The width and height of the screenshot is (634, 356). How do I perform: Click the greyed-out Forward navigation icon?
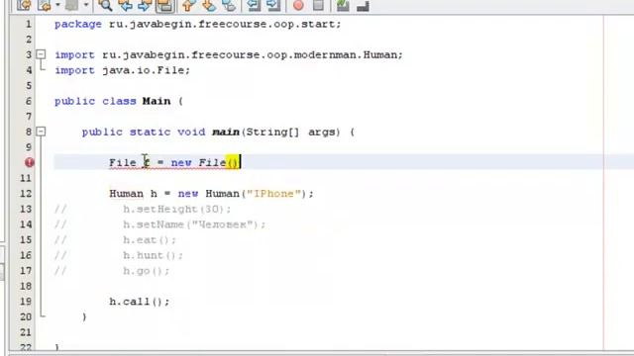[72, 5]
